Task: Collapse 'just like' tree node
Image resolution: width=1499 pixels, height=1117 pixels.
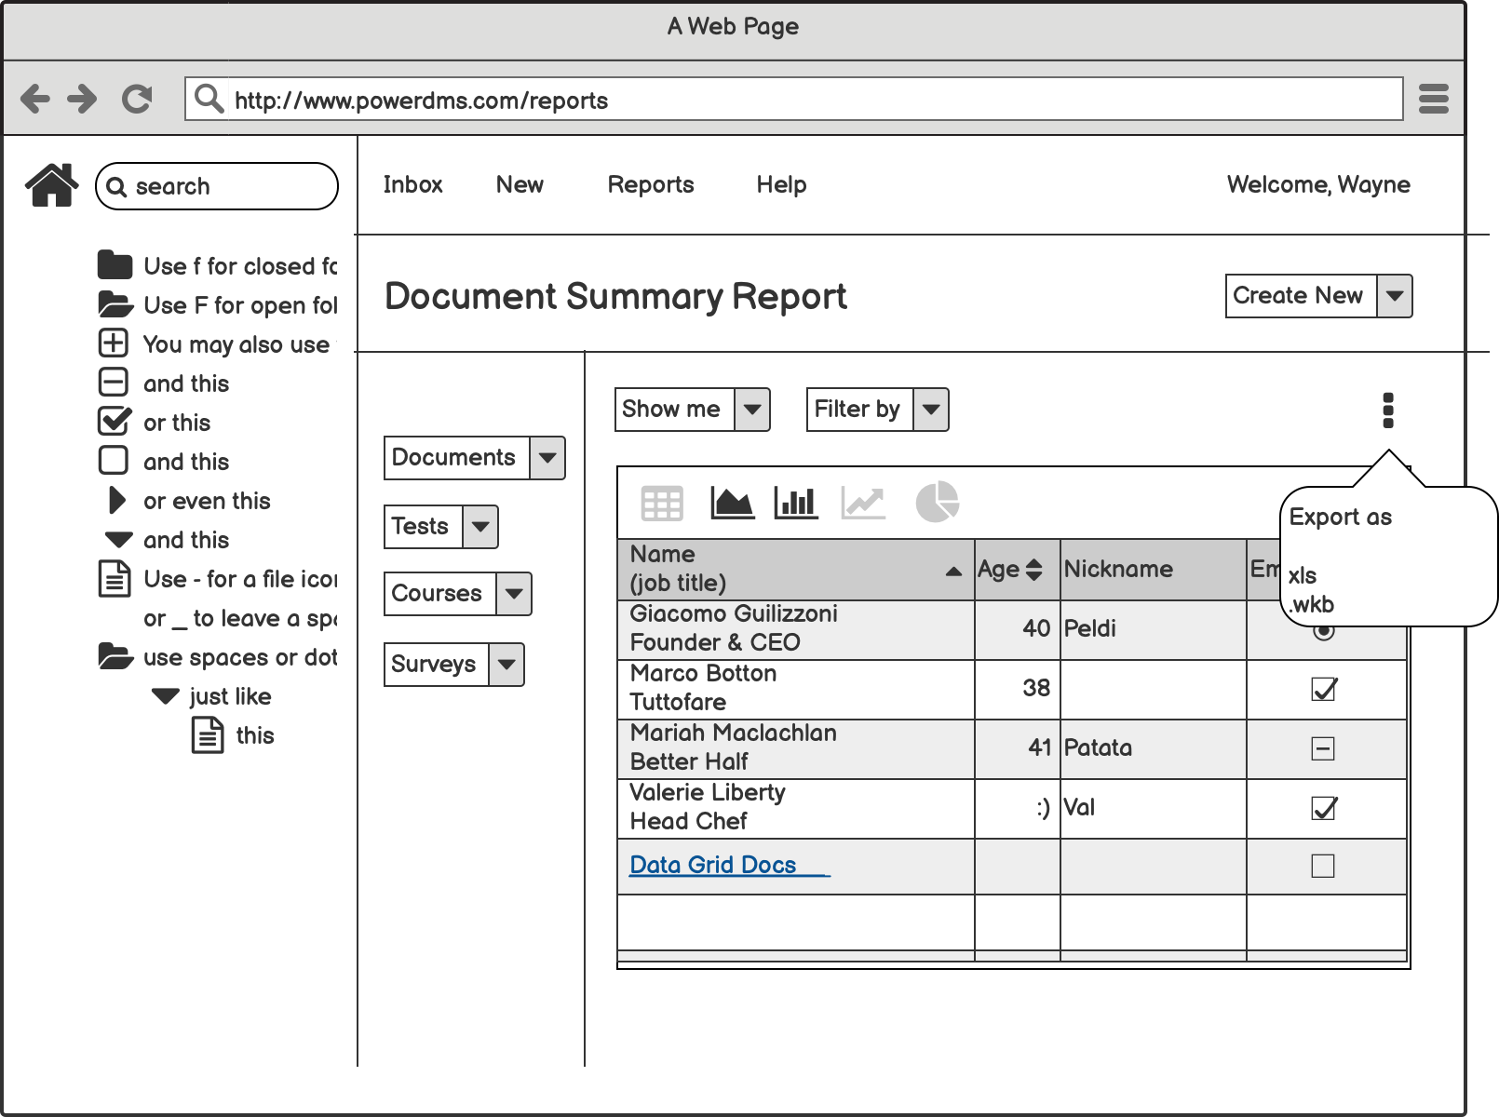Action: click(x=165, y=695)
